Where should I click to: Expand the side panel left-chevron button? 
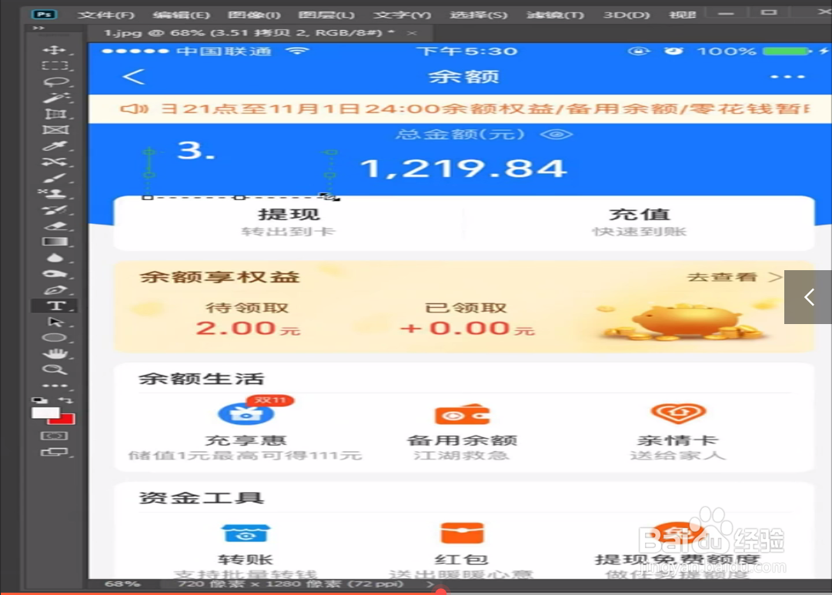(808, 296)
